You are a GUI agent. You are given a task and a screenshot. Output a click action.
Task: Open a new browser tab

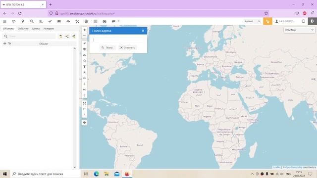point(51,4)
